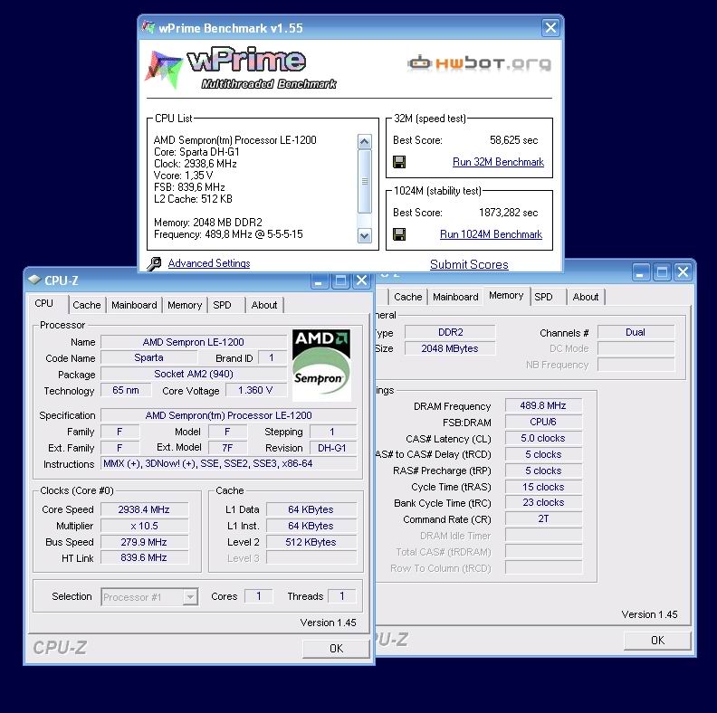Open About tab in front CPU-Z
Viewport: 717px width, 713px height.
(x=264, y=305)
